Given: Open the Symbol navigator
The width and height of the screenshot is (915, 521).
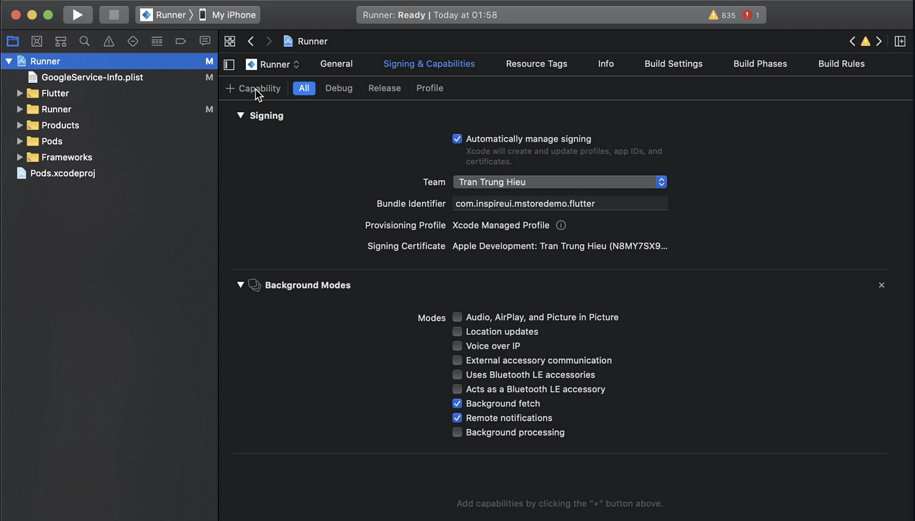Looking at the screenshot, I should (x=61, y=41).
